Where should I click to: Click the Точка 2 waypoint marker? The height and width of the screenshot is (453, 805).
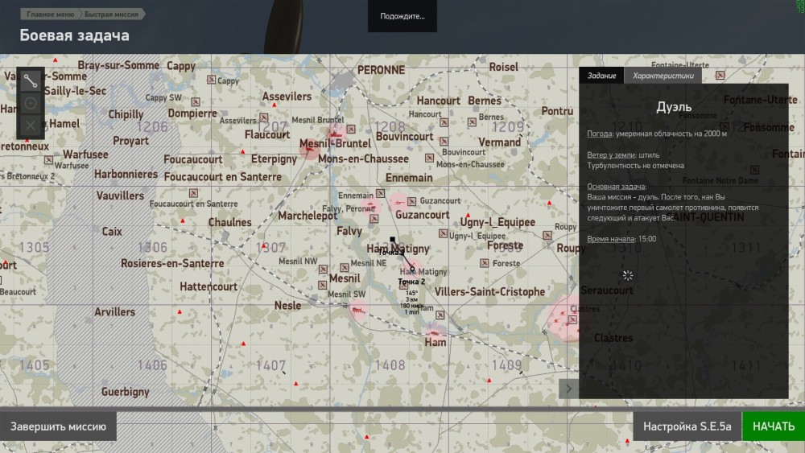click(x=411, y=269)
